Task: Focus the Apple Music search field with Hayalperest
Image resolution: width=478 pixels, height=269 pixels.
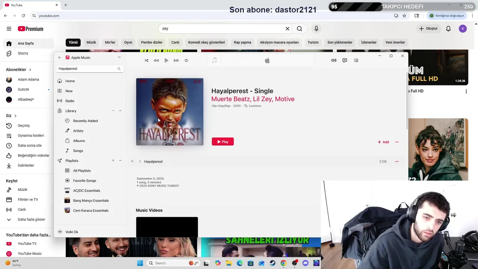Action: pos(90,69)
